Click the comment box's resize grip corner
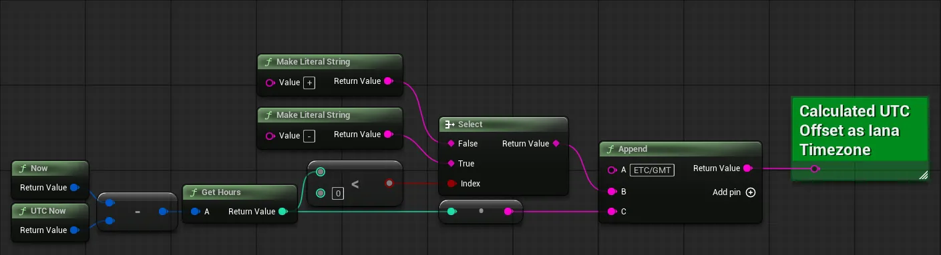Image resolution: width=941 pixels, height=255 pixels. pyautogui.click(x=923, y=175)
